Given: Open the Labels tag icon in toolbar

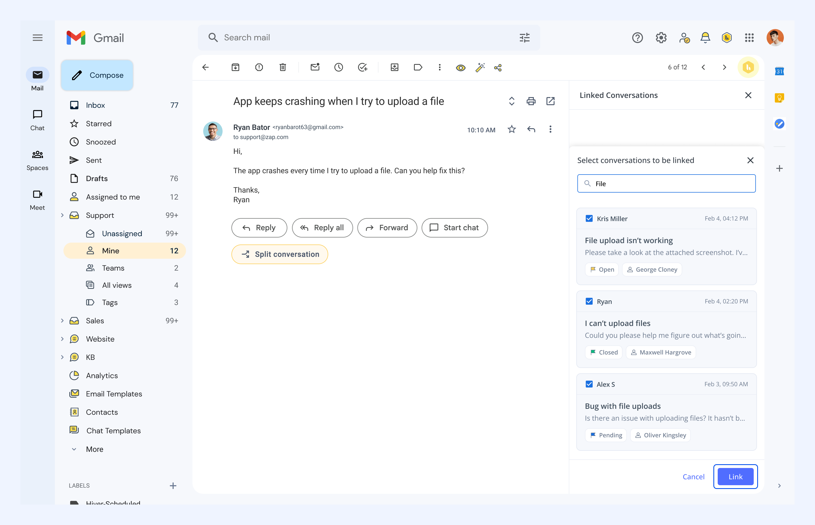Looking at the screenshot, I should [418, 68].
